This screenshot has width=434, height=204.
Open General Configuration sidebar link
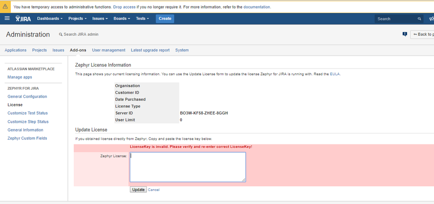coord(27,96)
